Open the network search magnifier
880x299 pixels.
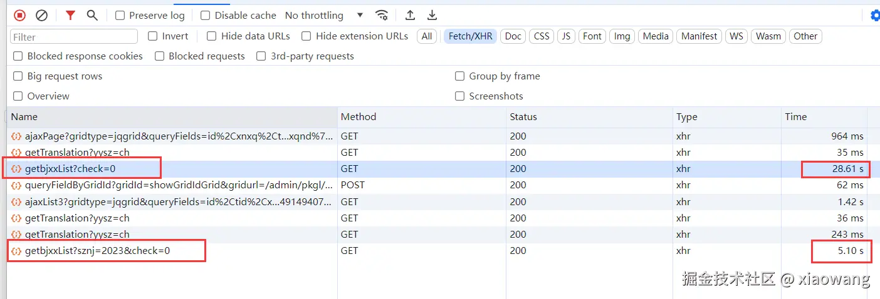[92, 15]
